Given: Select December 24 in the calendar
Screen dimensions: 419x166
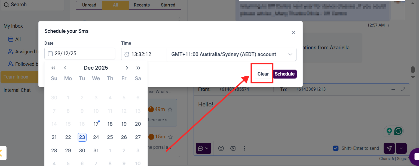Looking at the screenshot, I should [96, 137].
